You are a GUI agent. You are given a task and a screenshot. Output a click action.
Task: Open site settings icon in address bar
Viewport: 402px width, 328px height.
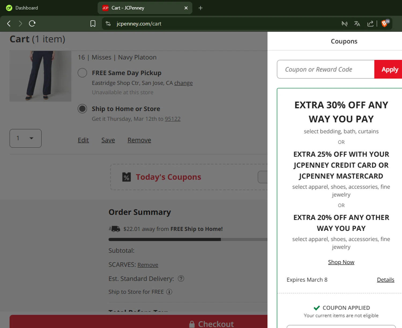[108, 24]
